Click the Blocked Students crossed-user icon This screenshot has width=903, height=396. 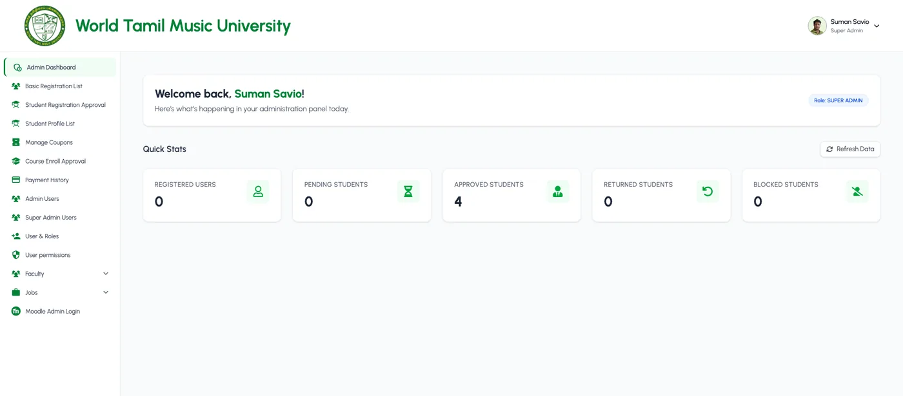(x=857, y=191)
